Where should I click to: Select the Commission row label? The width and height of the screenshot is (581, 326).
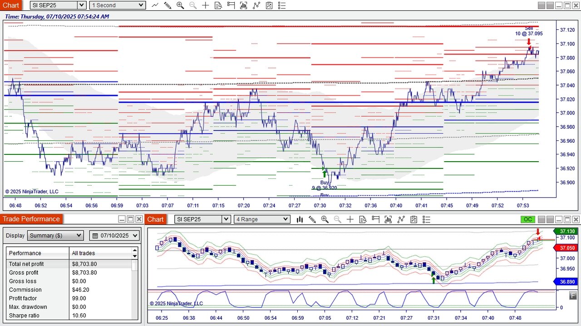(25, 290)
